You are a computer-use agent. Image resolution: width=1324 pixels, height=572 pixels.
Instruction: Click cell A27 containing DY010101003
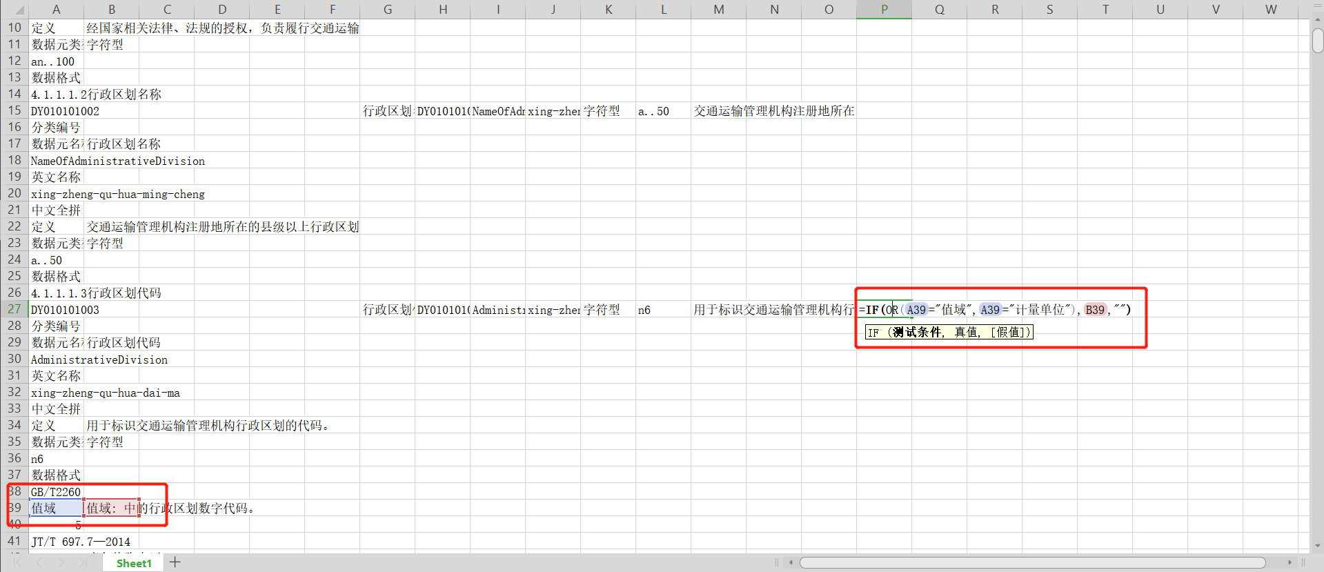click(56, 309)
